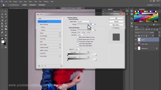
Task: Select the Move tool
Action: tap(6, 11)
